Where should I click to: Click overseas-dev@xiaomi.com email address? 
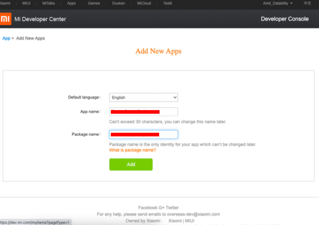pos(193,214)
